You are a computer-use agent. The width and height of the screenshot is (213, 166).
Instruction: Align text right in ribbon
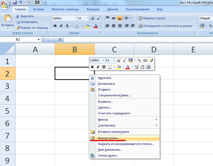pos(119,26)
